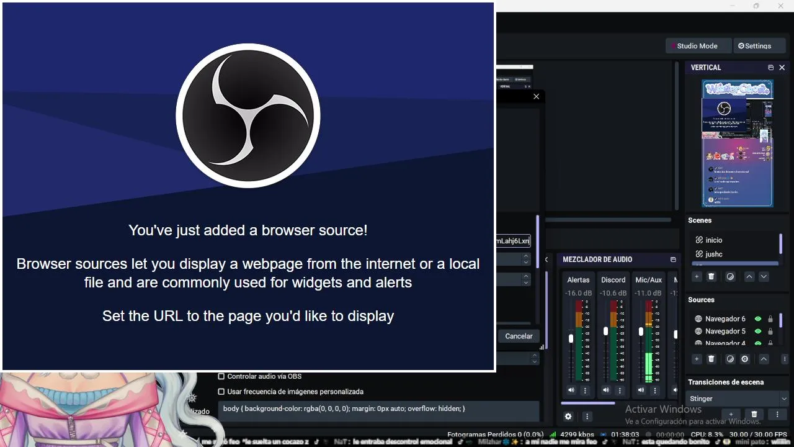Hide the Navegador 4 source
The width and height of the screenshot is (794, 447).
[757, 343]
